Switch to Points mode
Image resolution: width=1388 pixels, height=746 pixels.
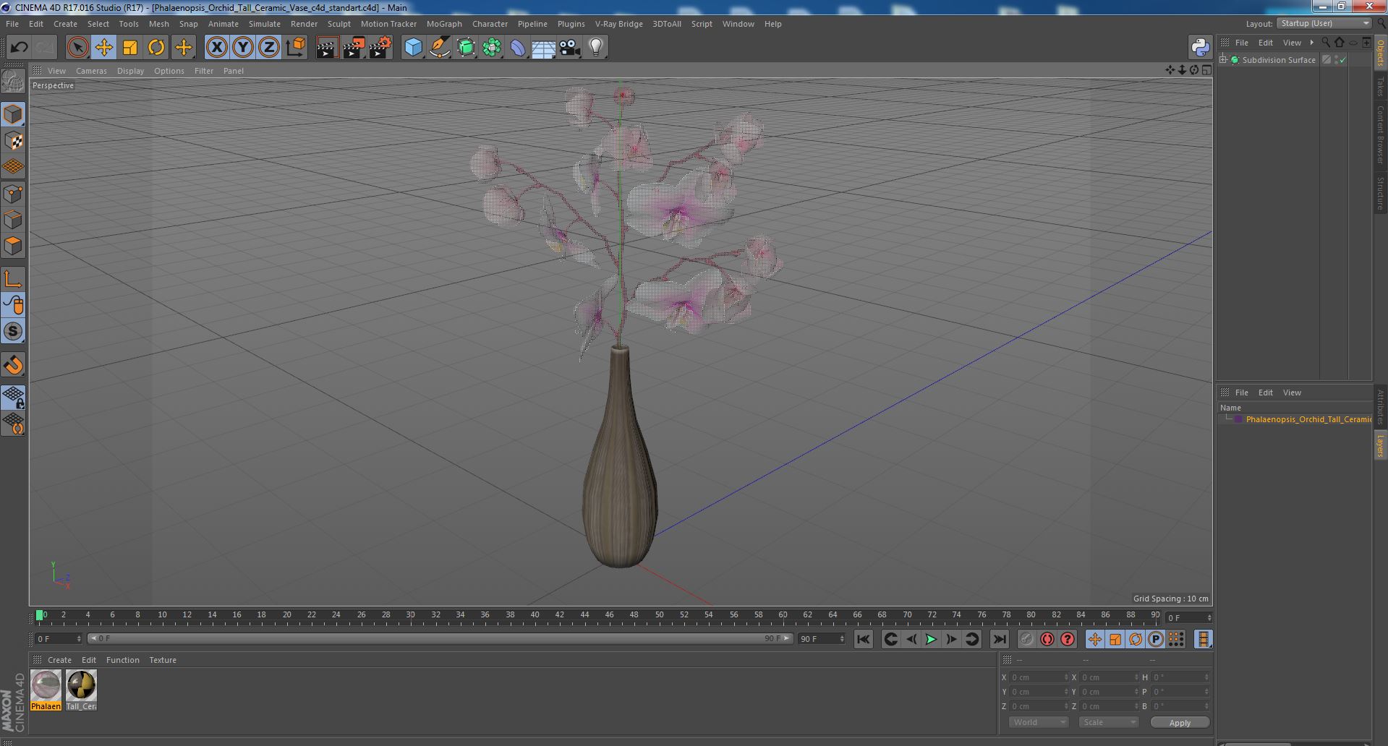pos(13,194)
